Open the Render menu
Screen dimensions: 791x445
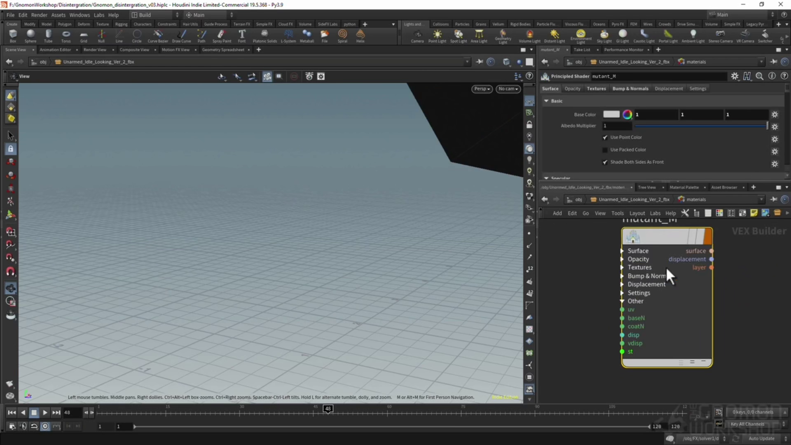tap(39, 15)
